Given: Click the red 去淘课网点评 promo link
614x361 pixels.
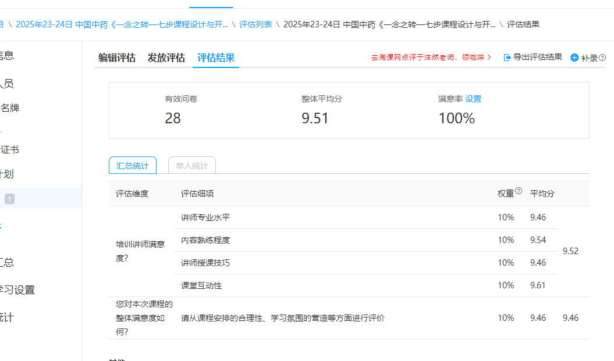Looking at the screenshot, I should pyautogui.click(x=428, y=58).
